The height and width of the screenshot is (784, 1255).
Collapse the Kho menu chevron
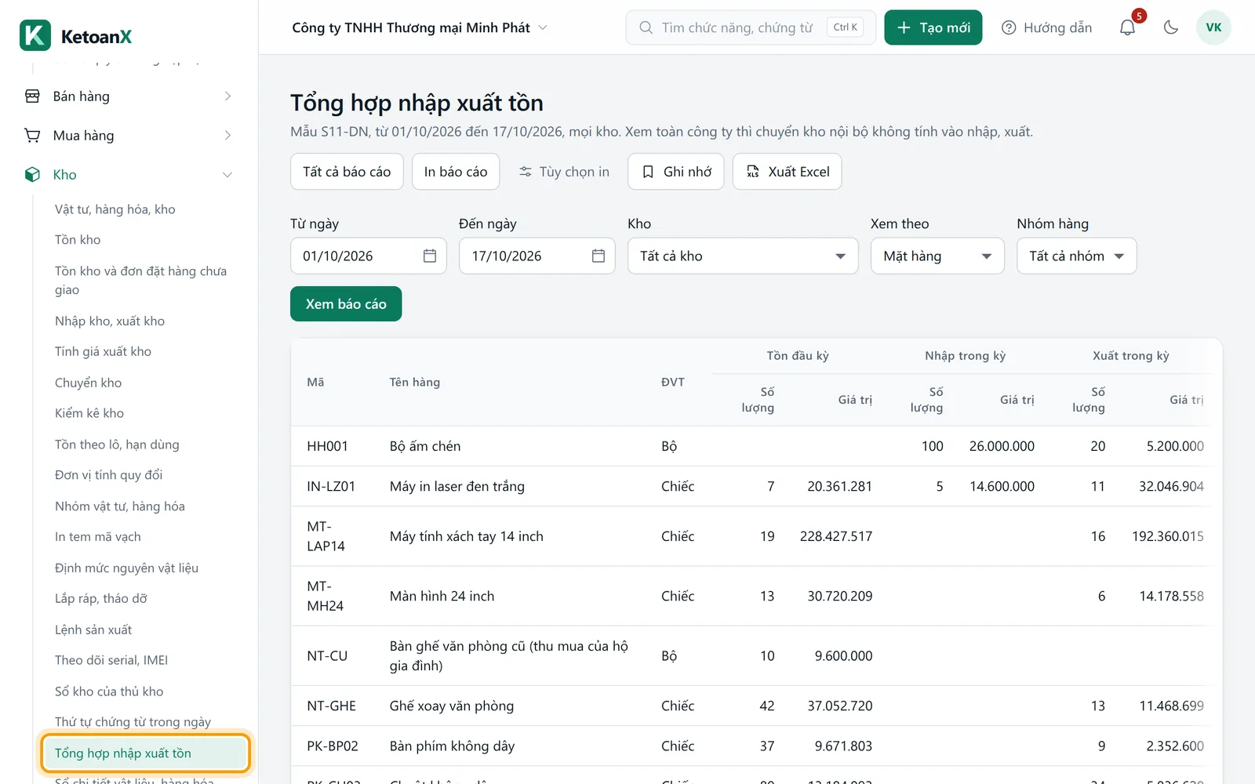pos(227,175)
